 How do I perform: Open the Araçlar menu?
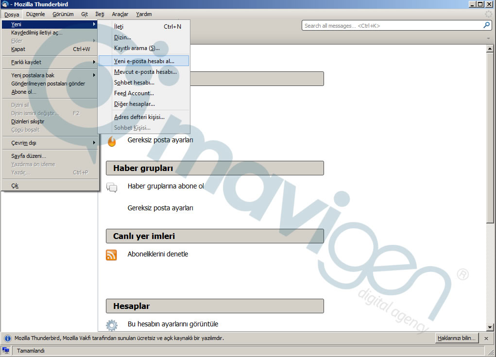coord(120,14)
